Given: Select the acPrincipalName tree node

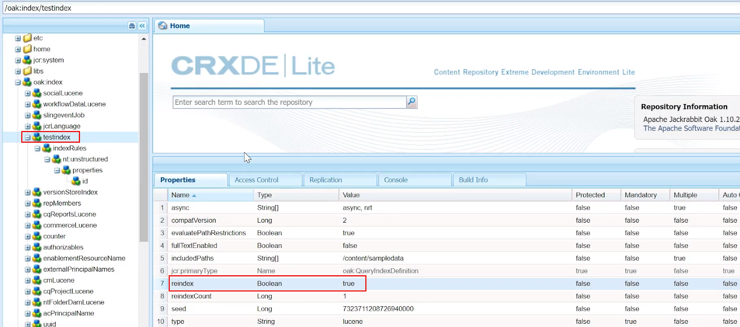Looking at the screenshot, I should point(68,313).
